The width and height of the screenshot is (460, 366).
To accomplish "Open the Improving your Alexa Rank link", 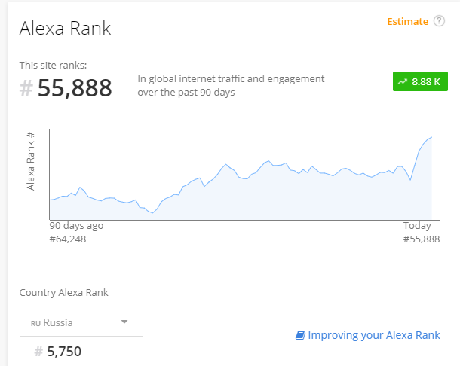I will [x=367, y=335].
